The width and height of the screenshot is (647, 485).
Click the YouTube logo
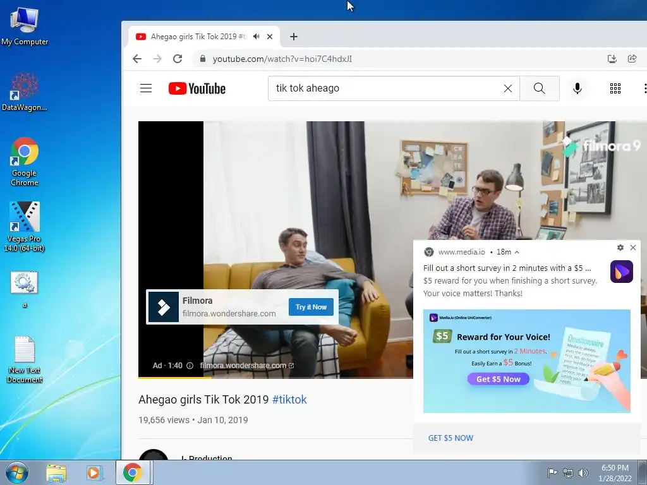(197, 88)
